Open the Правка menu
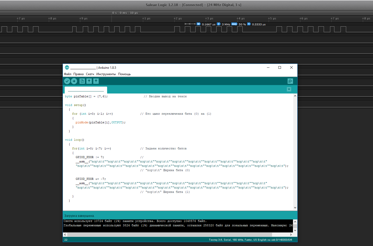Viewport: 373px width, 246px height. (78, 74)
